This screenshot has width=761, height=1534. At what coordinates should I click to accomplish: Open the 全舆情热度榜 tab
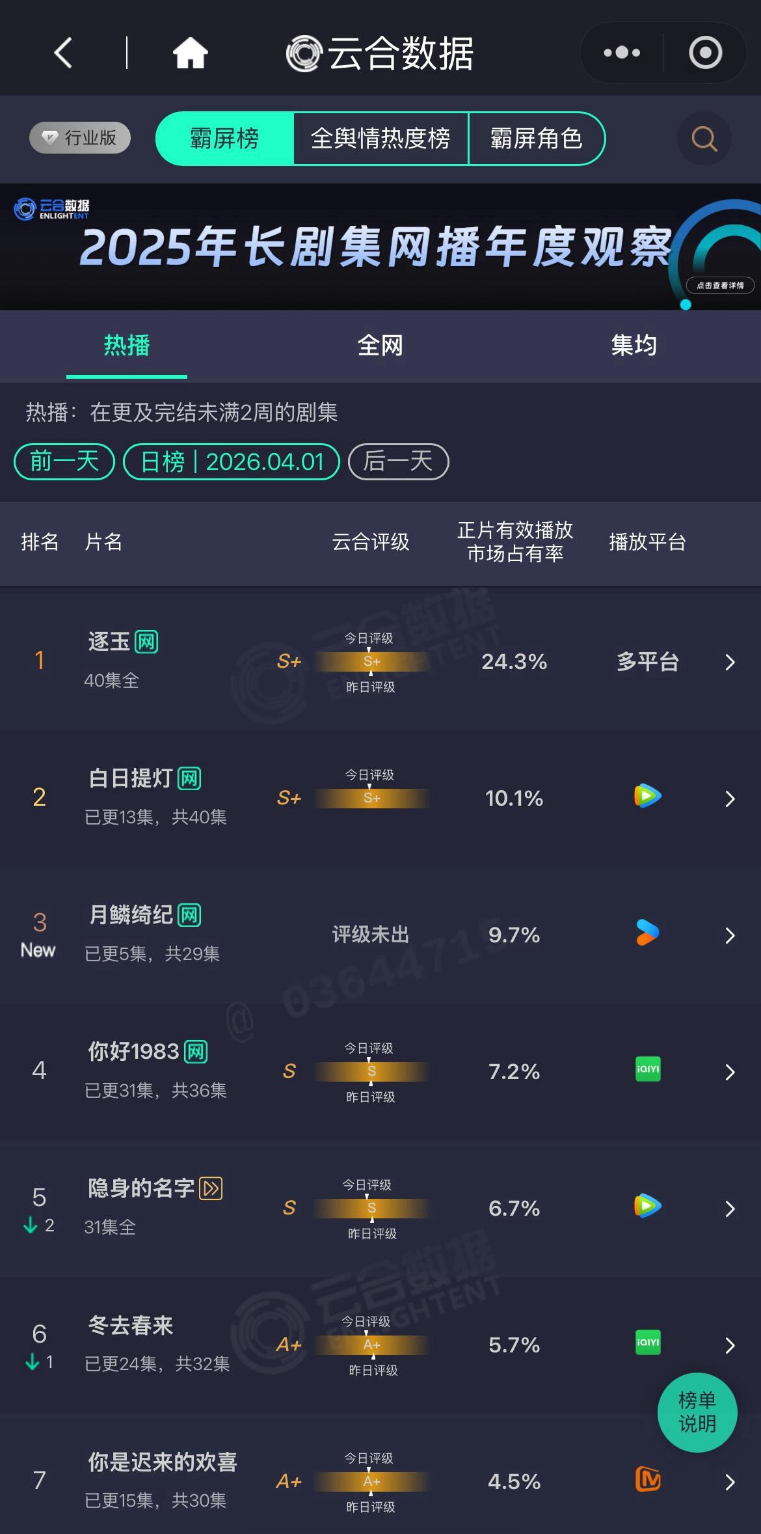pyautogui.click(x=380, y=139)
